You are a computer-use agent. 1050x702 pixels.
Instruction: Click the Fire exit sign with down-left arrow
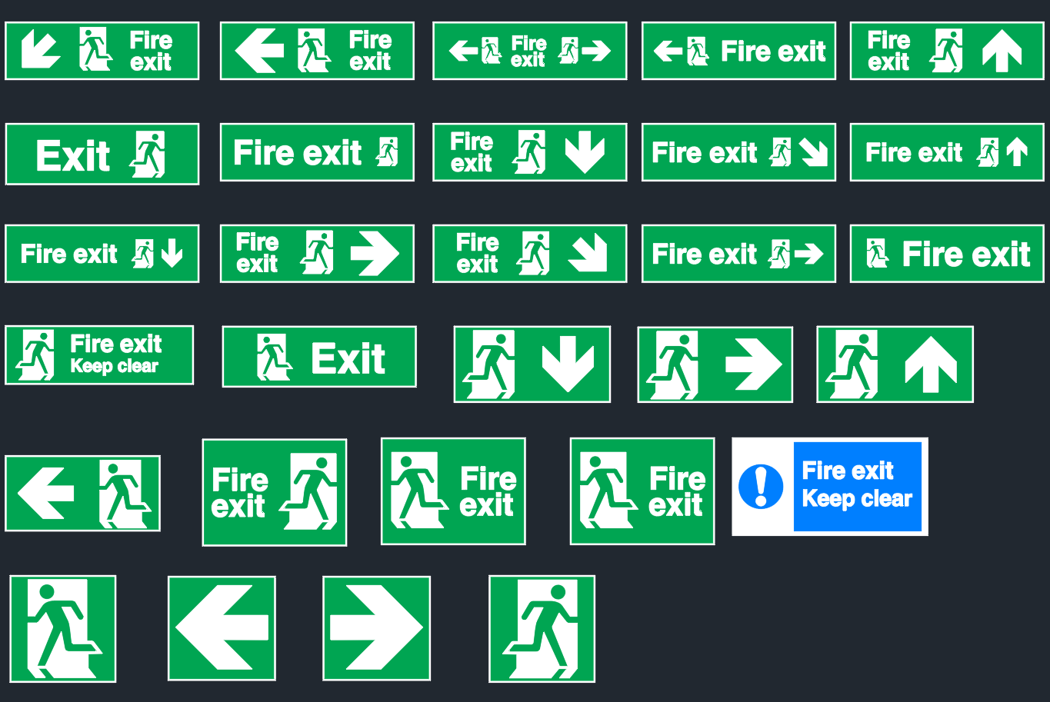pos(102,51)
